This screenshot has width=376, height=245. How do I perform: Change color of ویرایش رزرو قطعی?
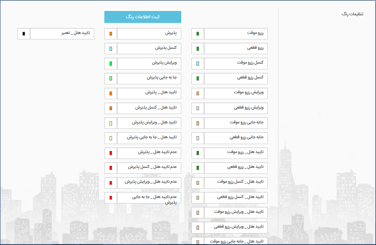pyautogui.click(x=198, y=108)
